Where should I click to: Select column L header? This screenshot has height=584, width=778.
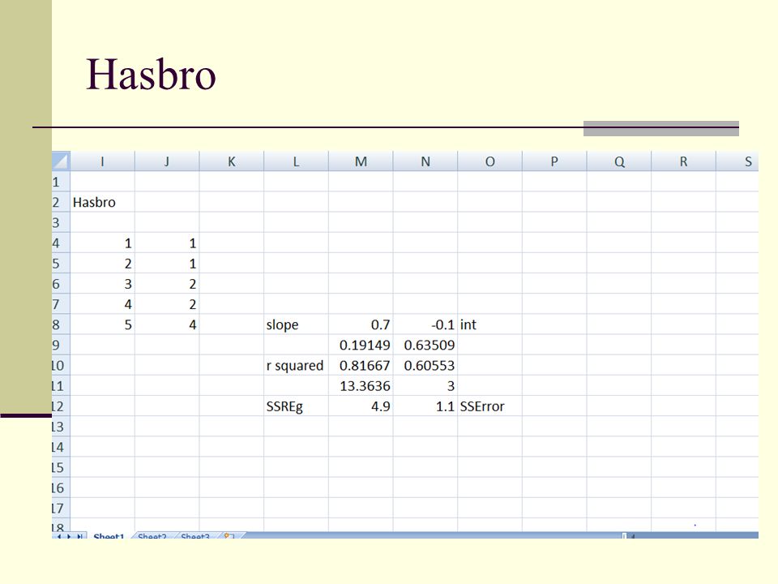296,161
